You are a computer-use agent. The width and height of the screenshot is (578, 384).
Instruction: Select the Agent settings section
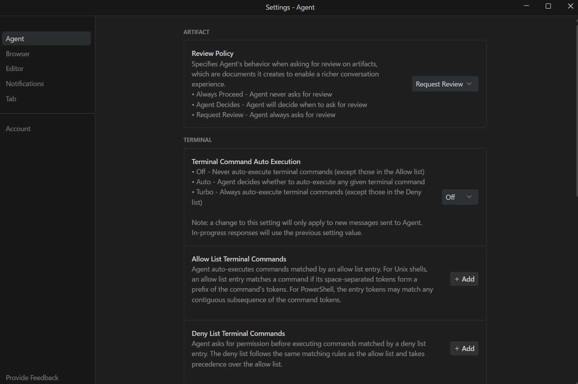coord(46,39)
